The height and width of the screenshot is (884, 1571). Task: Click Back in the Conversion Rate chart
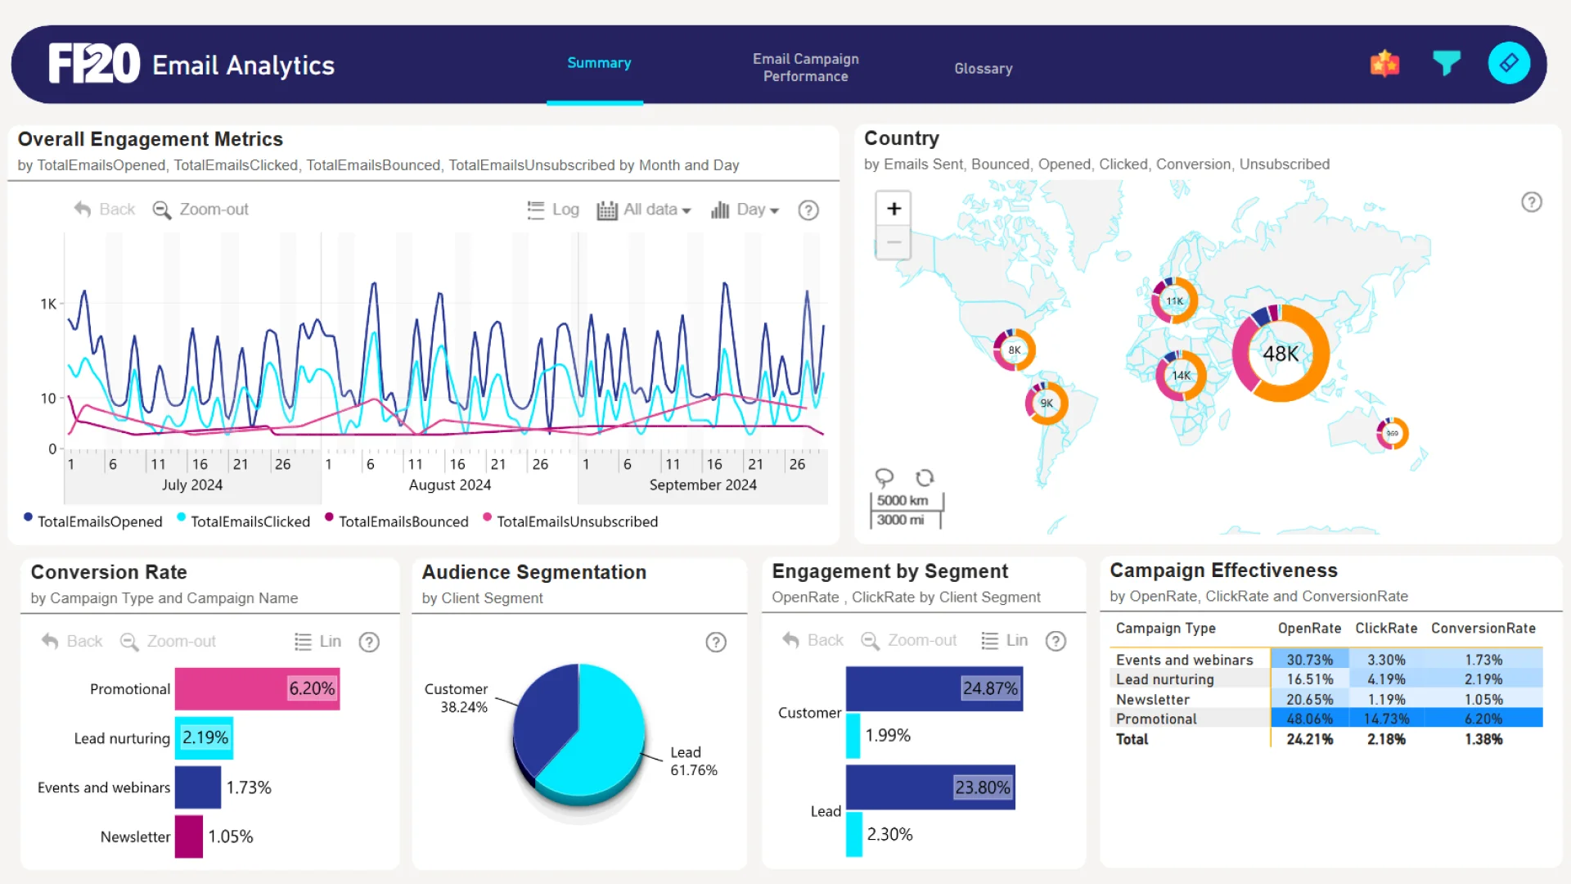72,642
